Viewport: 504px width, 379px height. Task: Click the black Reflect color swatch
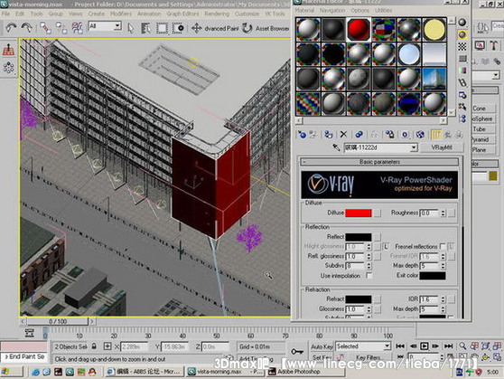point(358,237)
